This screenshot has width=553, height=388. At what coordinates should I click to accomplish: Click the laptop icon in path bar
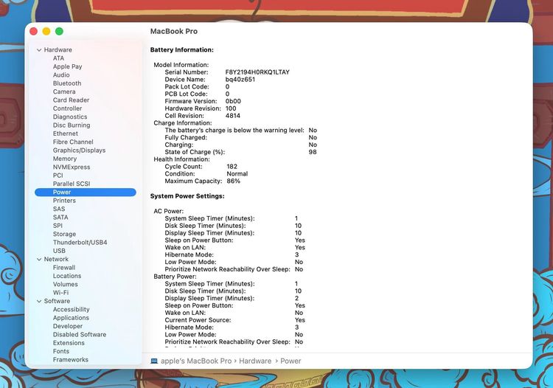pos(154,361)
